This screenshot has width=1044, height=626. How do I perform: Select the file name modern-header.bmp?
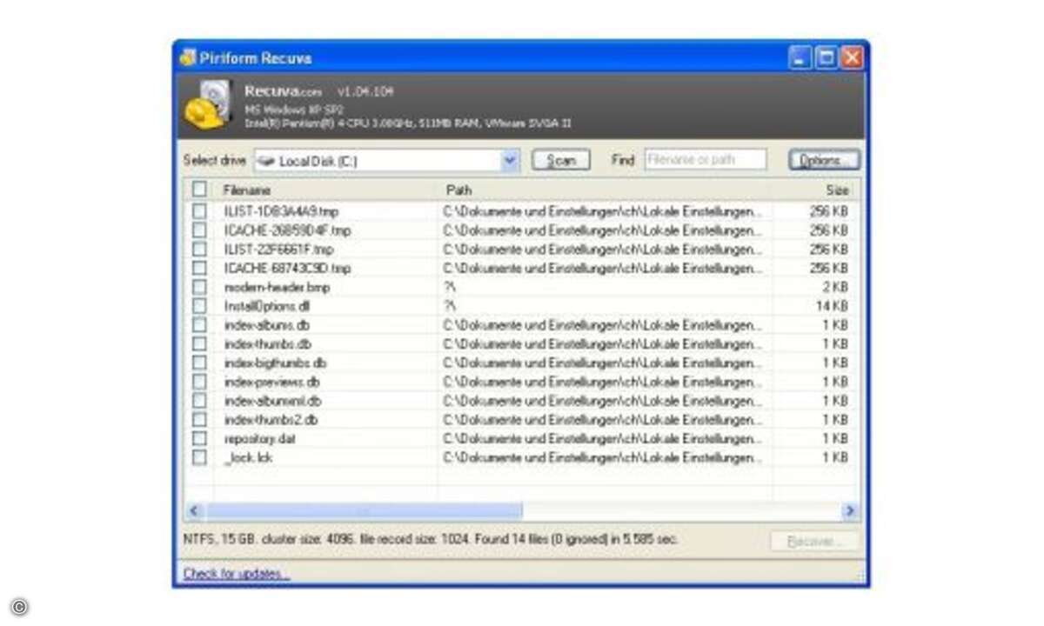click(277, 287)
